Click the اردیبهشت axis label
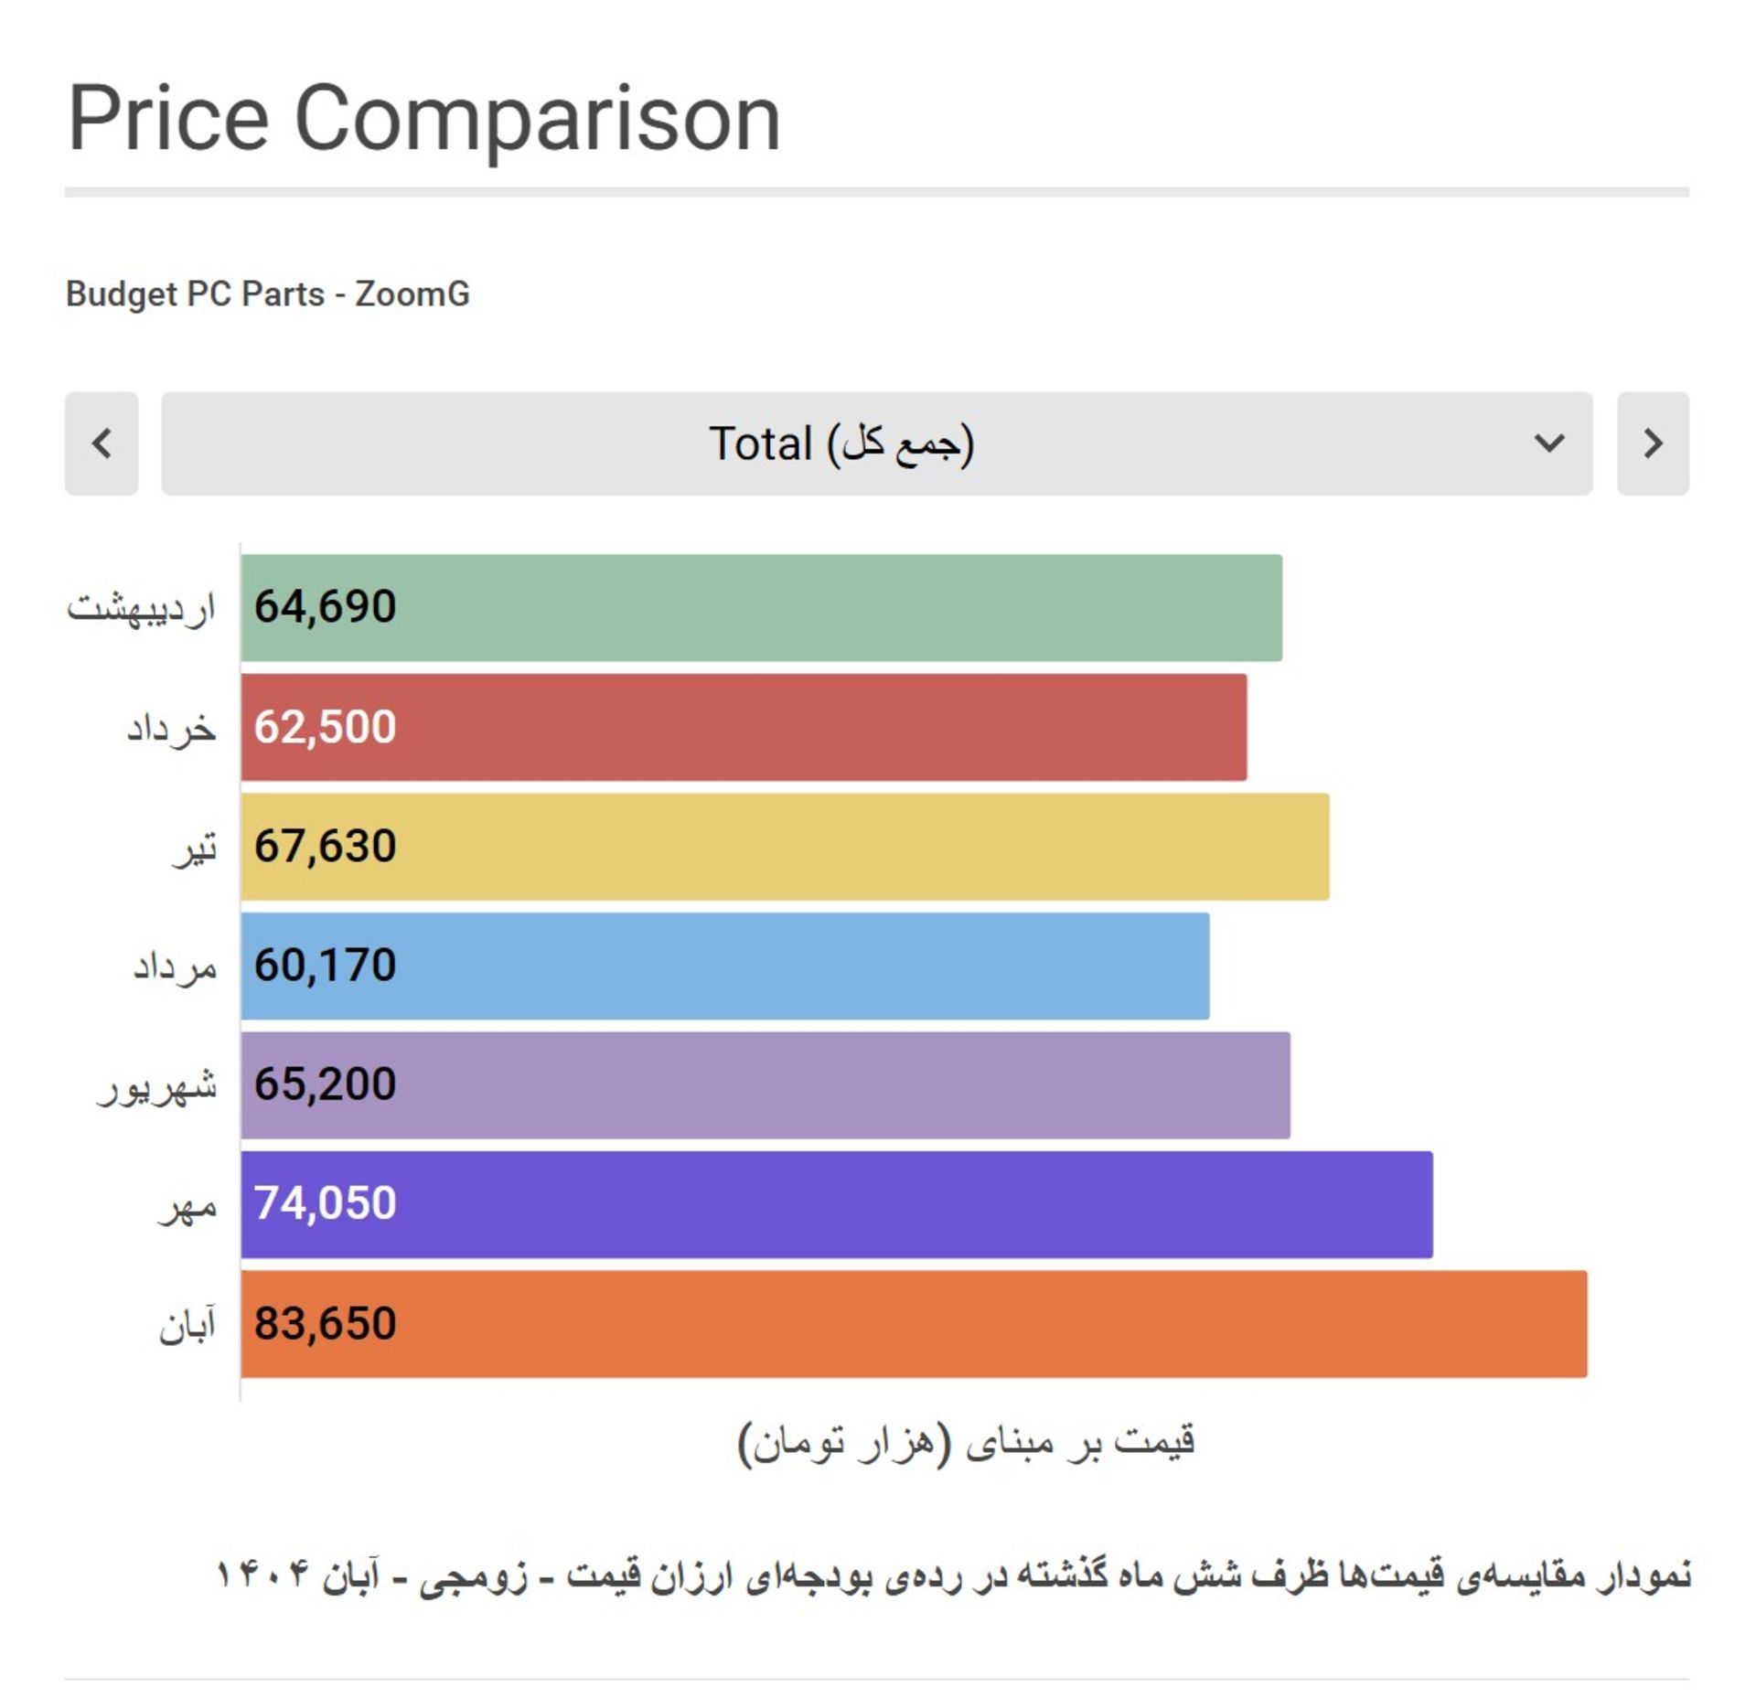Viewport: 1756px width, 1698px height. [141, 608]
